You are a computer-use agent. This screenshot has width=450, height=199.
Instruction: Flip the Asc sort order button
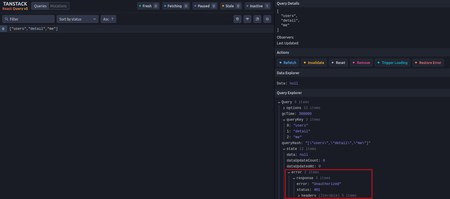(108, 19)
